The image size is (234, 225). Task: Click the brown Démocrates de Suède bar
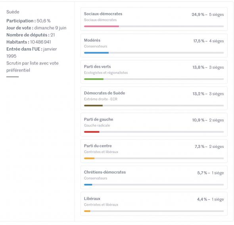[x=94, y=106]
